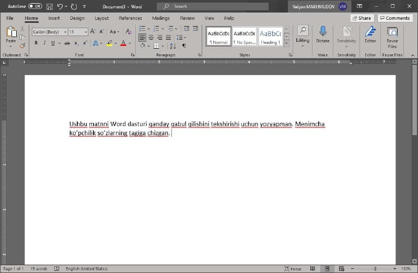This screenshot has height=273, width=418.
Task: Apply Heading 1 style
Action: pyautogui.click(x=270, y=37)
